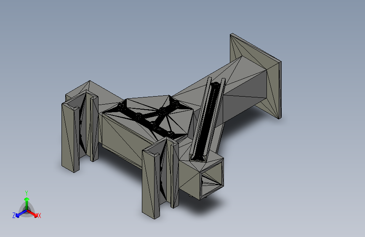The height and width of the screenshot is (237, 365).
Task: Click the XYZ orientation triad
Action: tap(27, 205)
